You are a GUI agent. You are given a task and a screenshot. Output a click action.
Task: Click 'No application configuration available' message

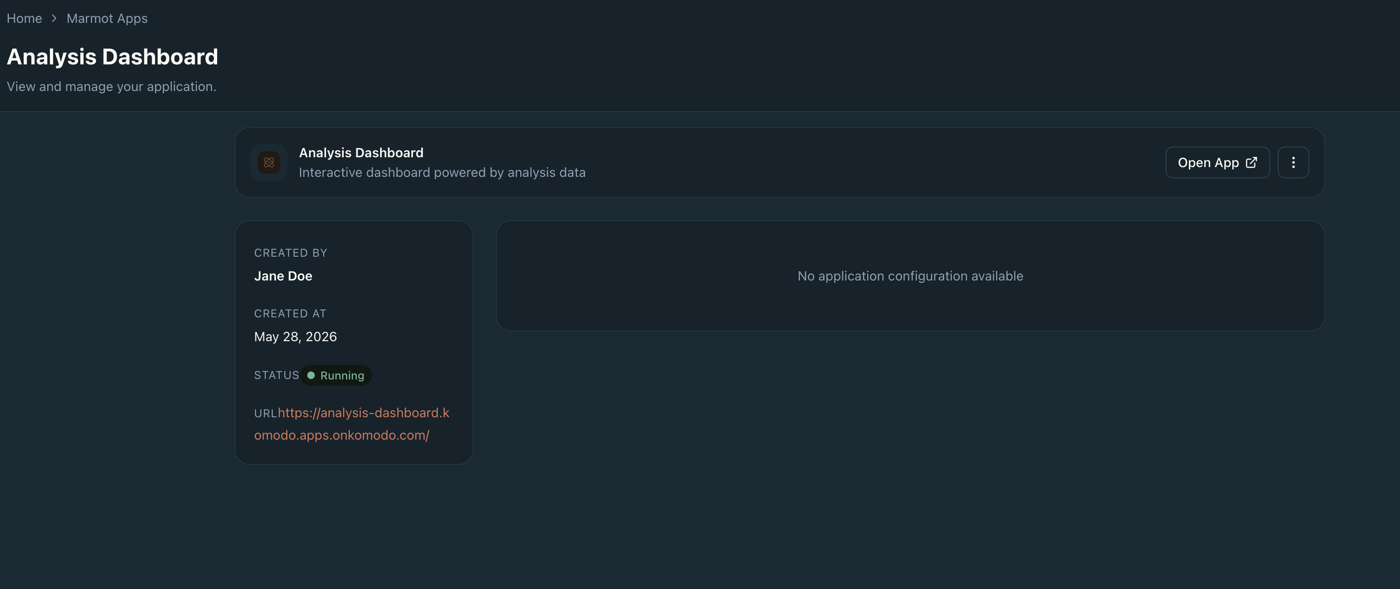point(910,276)
